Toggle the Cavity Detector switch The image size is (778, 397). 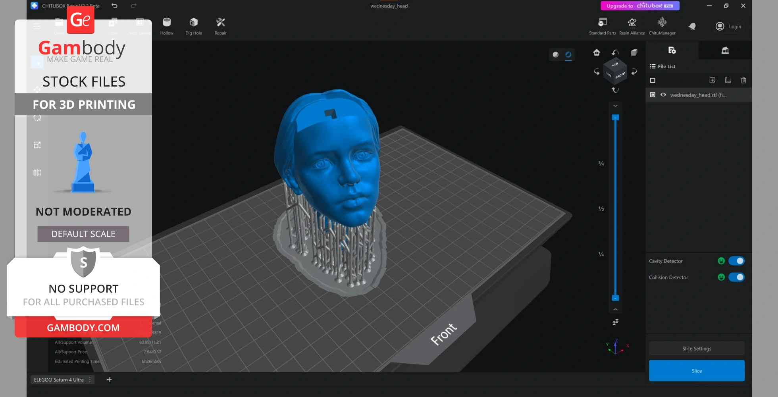[x=736, y=261]
